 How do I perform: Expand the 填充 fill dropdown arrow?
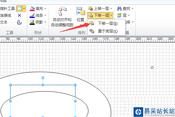point(45,8)
